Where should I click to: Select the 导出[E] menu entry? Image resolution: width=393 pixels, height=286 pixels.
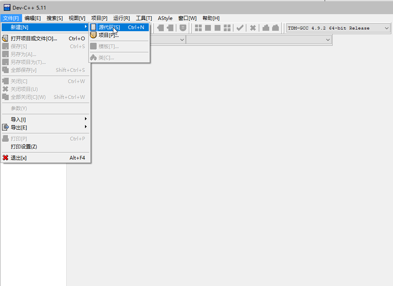tap(45, 128)
